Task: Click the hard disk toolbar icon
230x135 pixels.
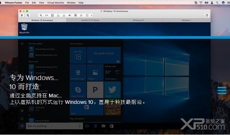Action: [x=52, y=15]
